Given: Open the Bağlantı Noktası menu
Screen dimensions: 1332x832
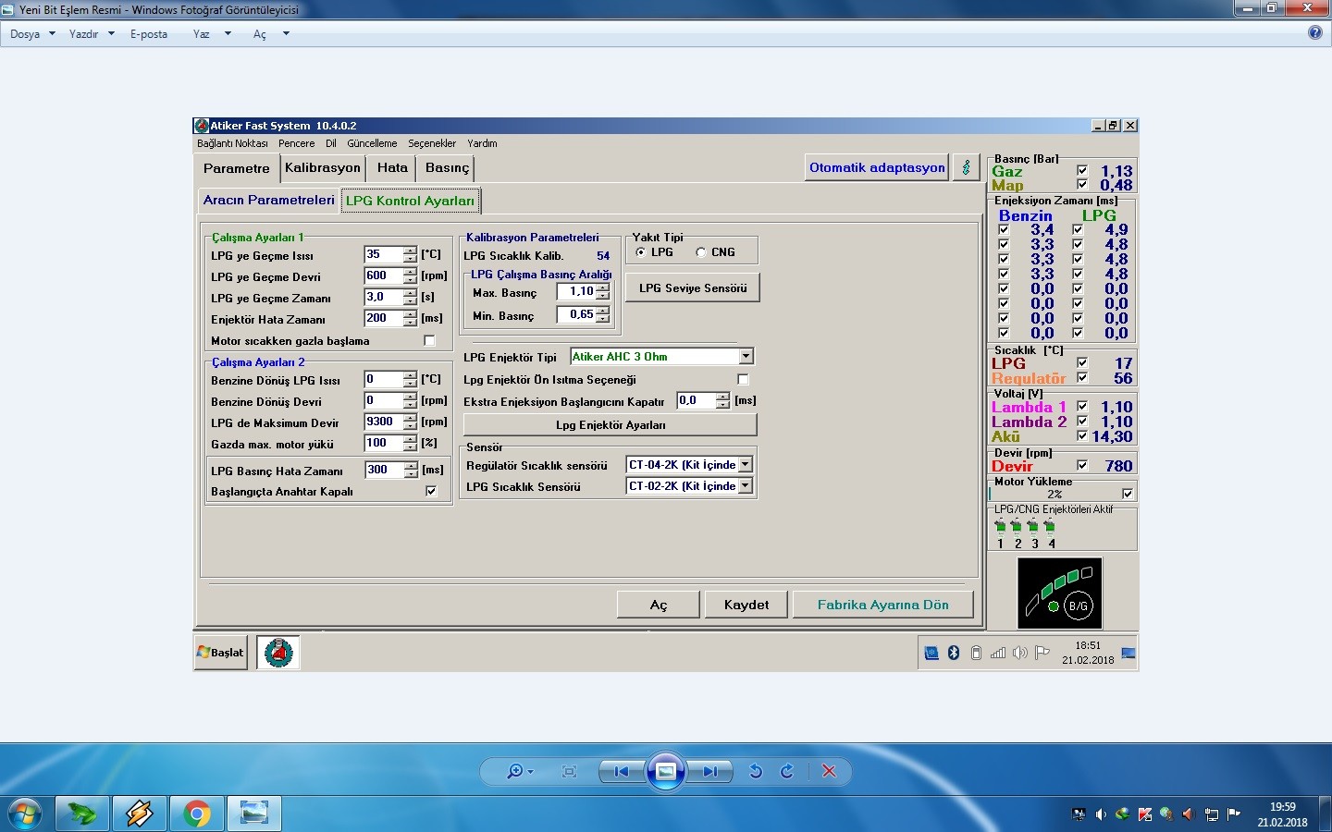Looking at the screenshot, I should click(232, 143).
